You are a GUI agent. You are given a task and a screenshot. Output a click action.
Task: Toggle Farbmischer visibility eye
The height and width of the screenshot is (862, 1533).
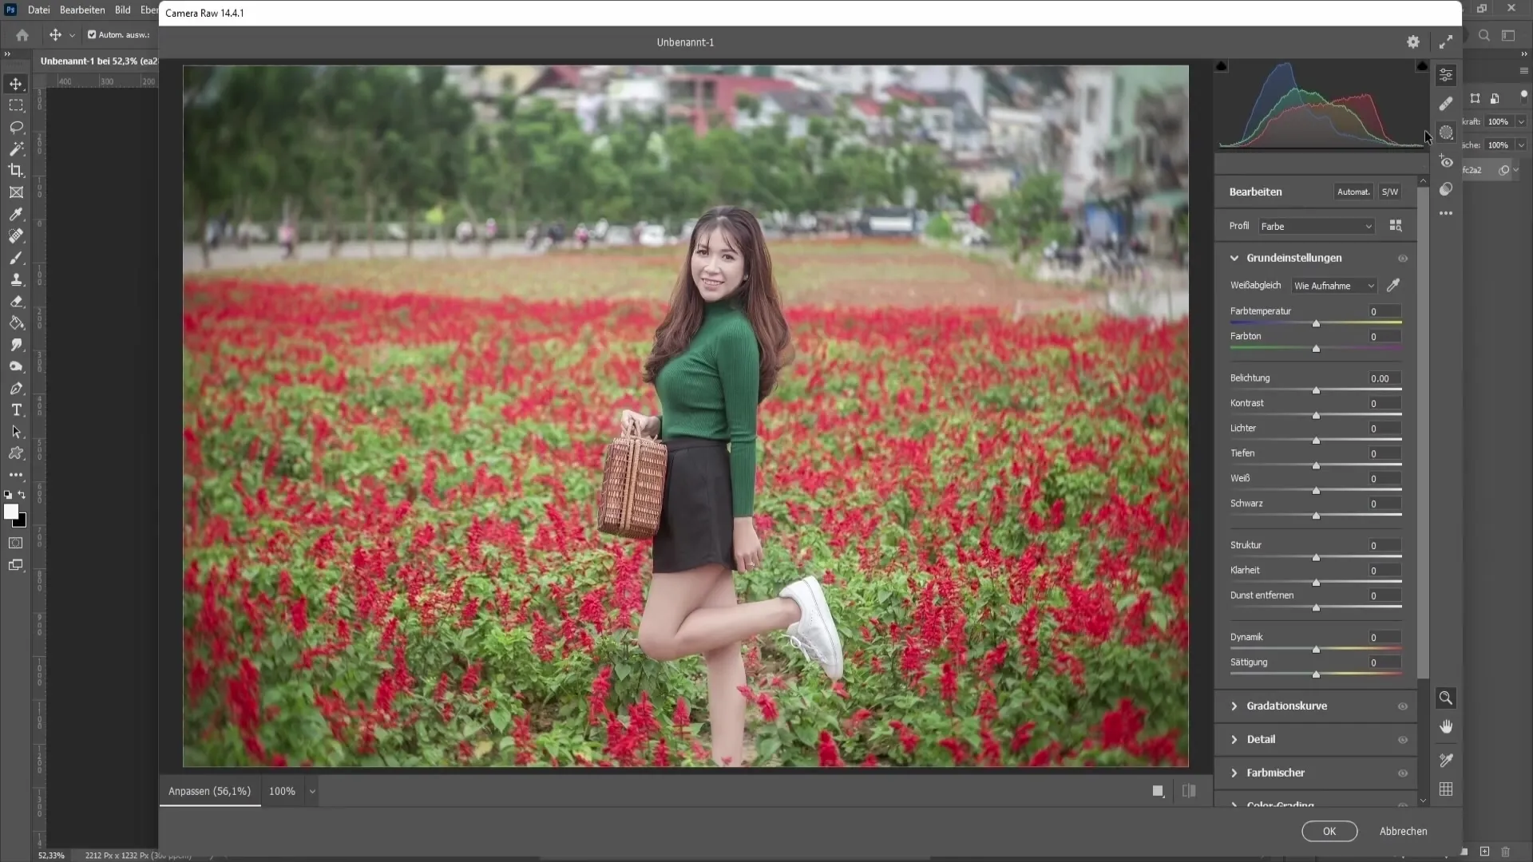coord(1403,773)
